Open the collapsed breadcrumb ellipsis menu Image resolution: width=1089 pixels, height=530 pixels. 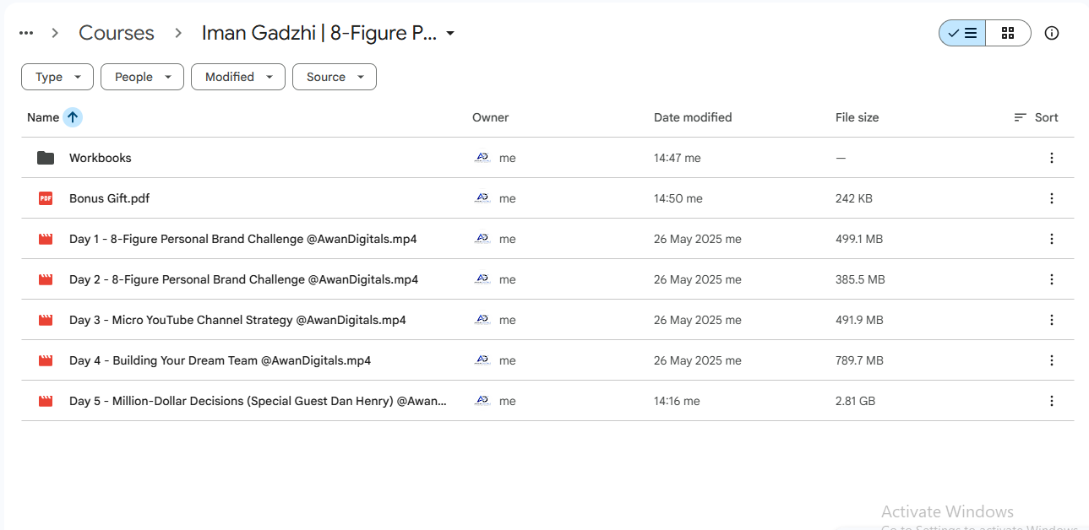[x=26, y=33]
